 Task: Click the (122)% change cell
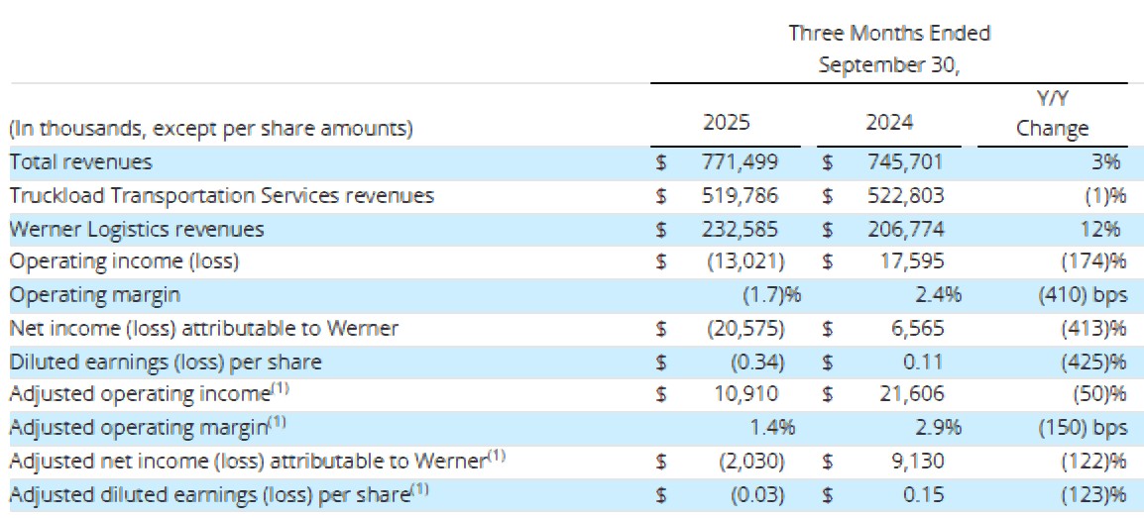click(1093, 462)
